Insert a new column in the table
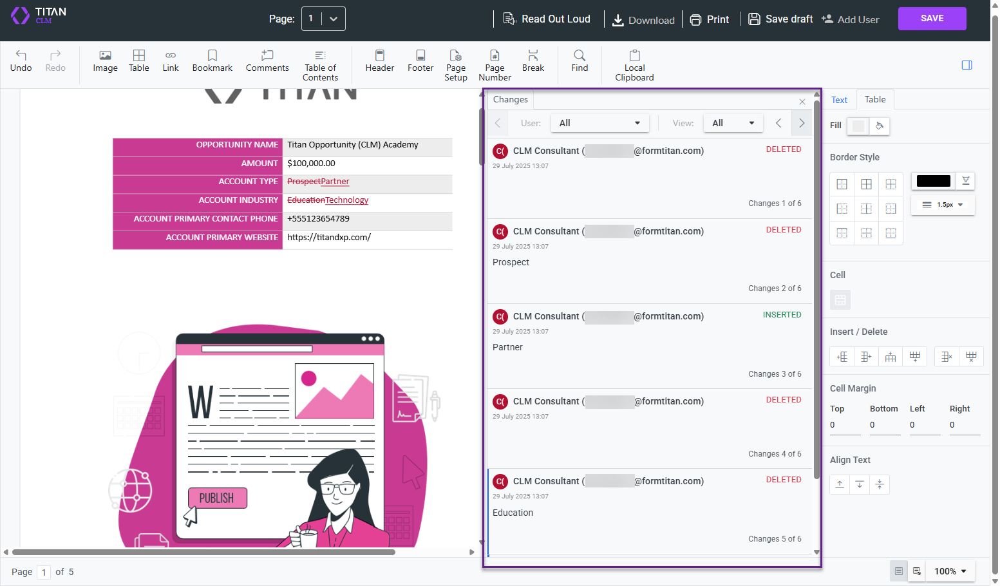1000x586 pixels. pos(842,356)
